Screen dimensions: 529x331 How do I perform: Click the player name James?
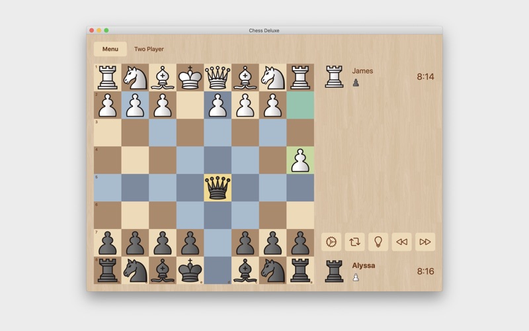click(x=362, y=71)
